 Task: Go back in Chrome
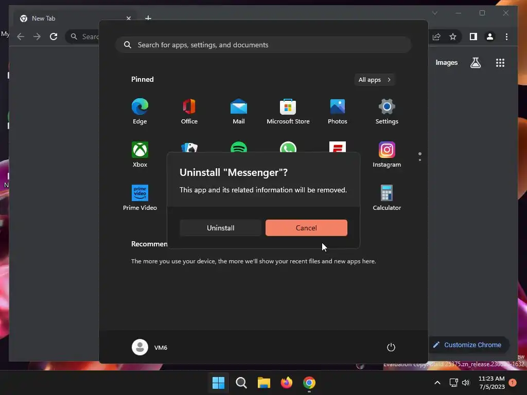pos(21,37)
